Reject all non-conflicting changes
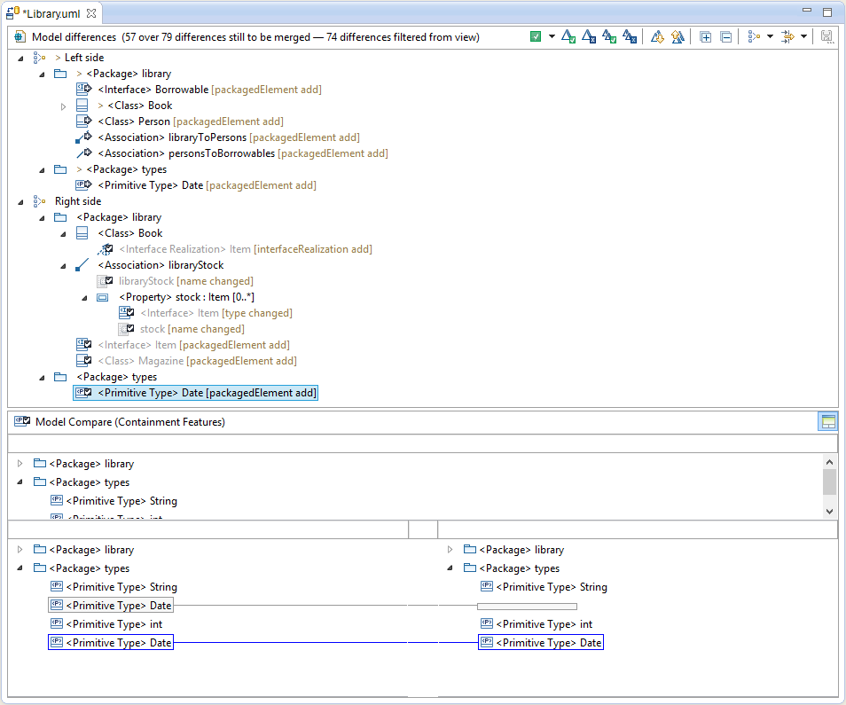The width and height of the screenshot is (846, 705). [629, 37]
